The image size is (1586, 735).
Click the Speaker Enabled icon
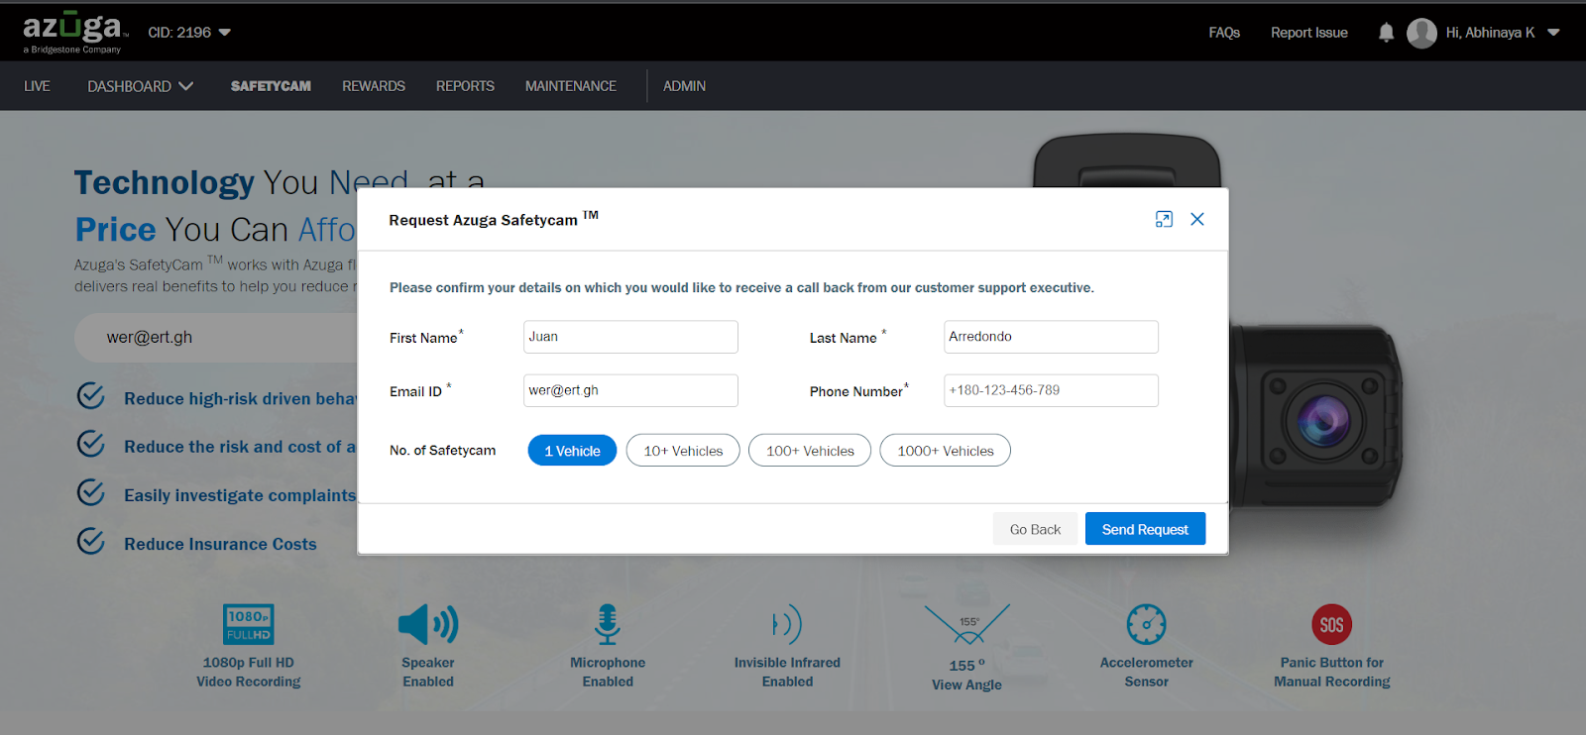(428, 624)
